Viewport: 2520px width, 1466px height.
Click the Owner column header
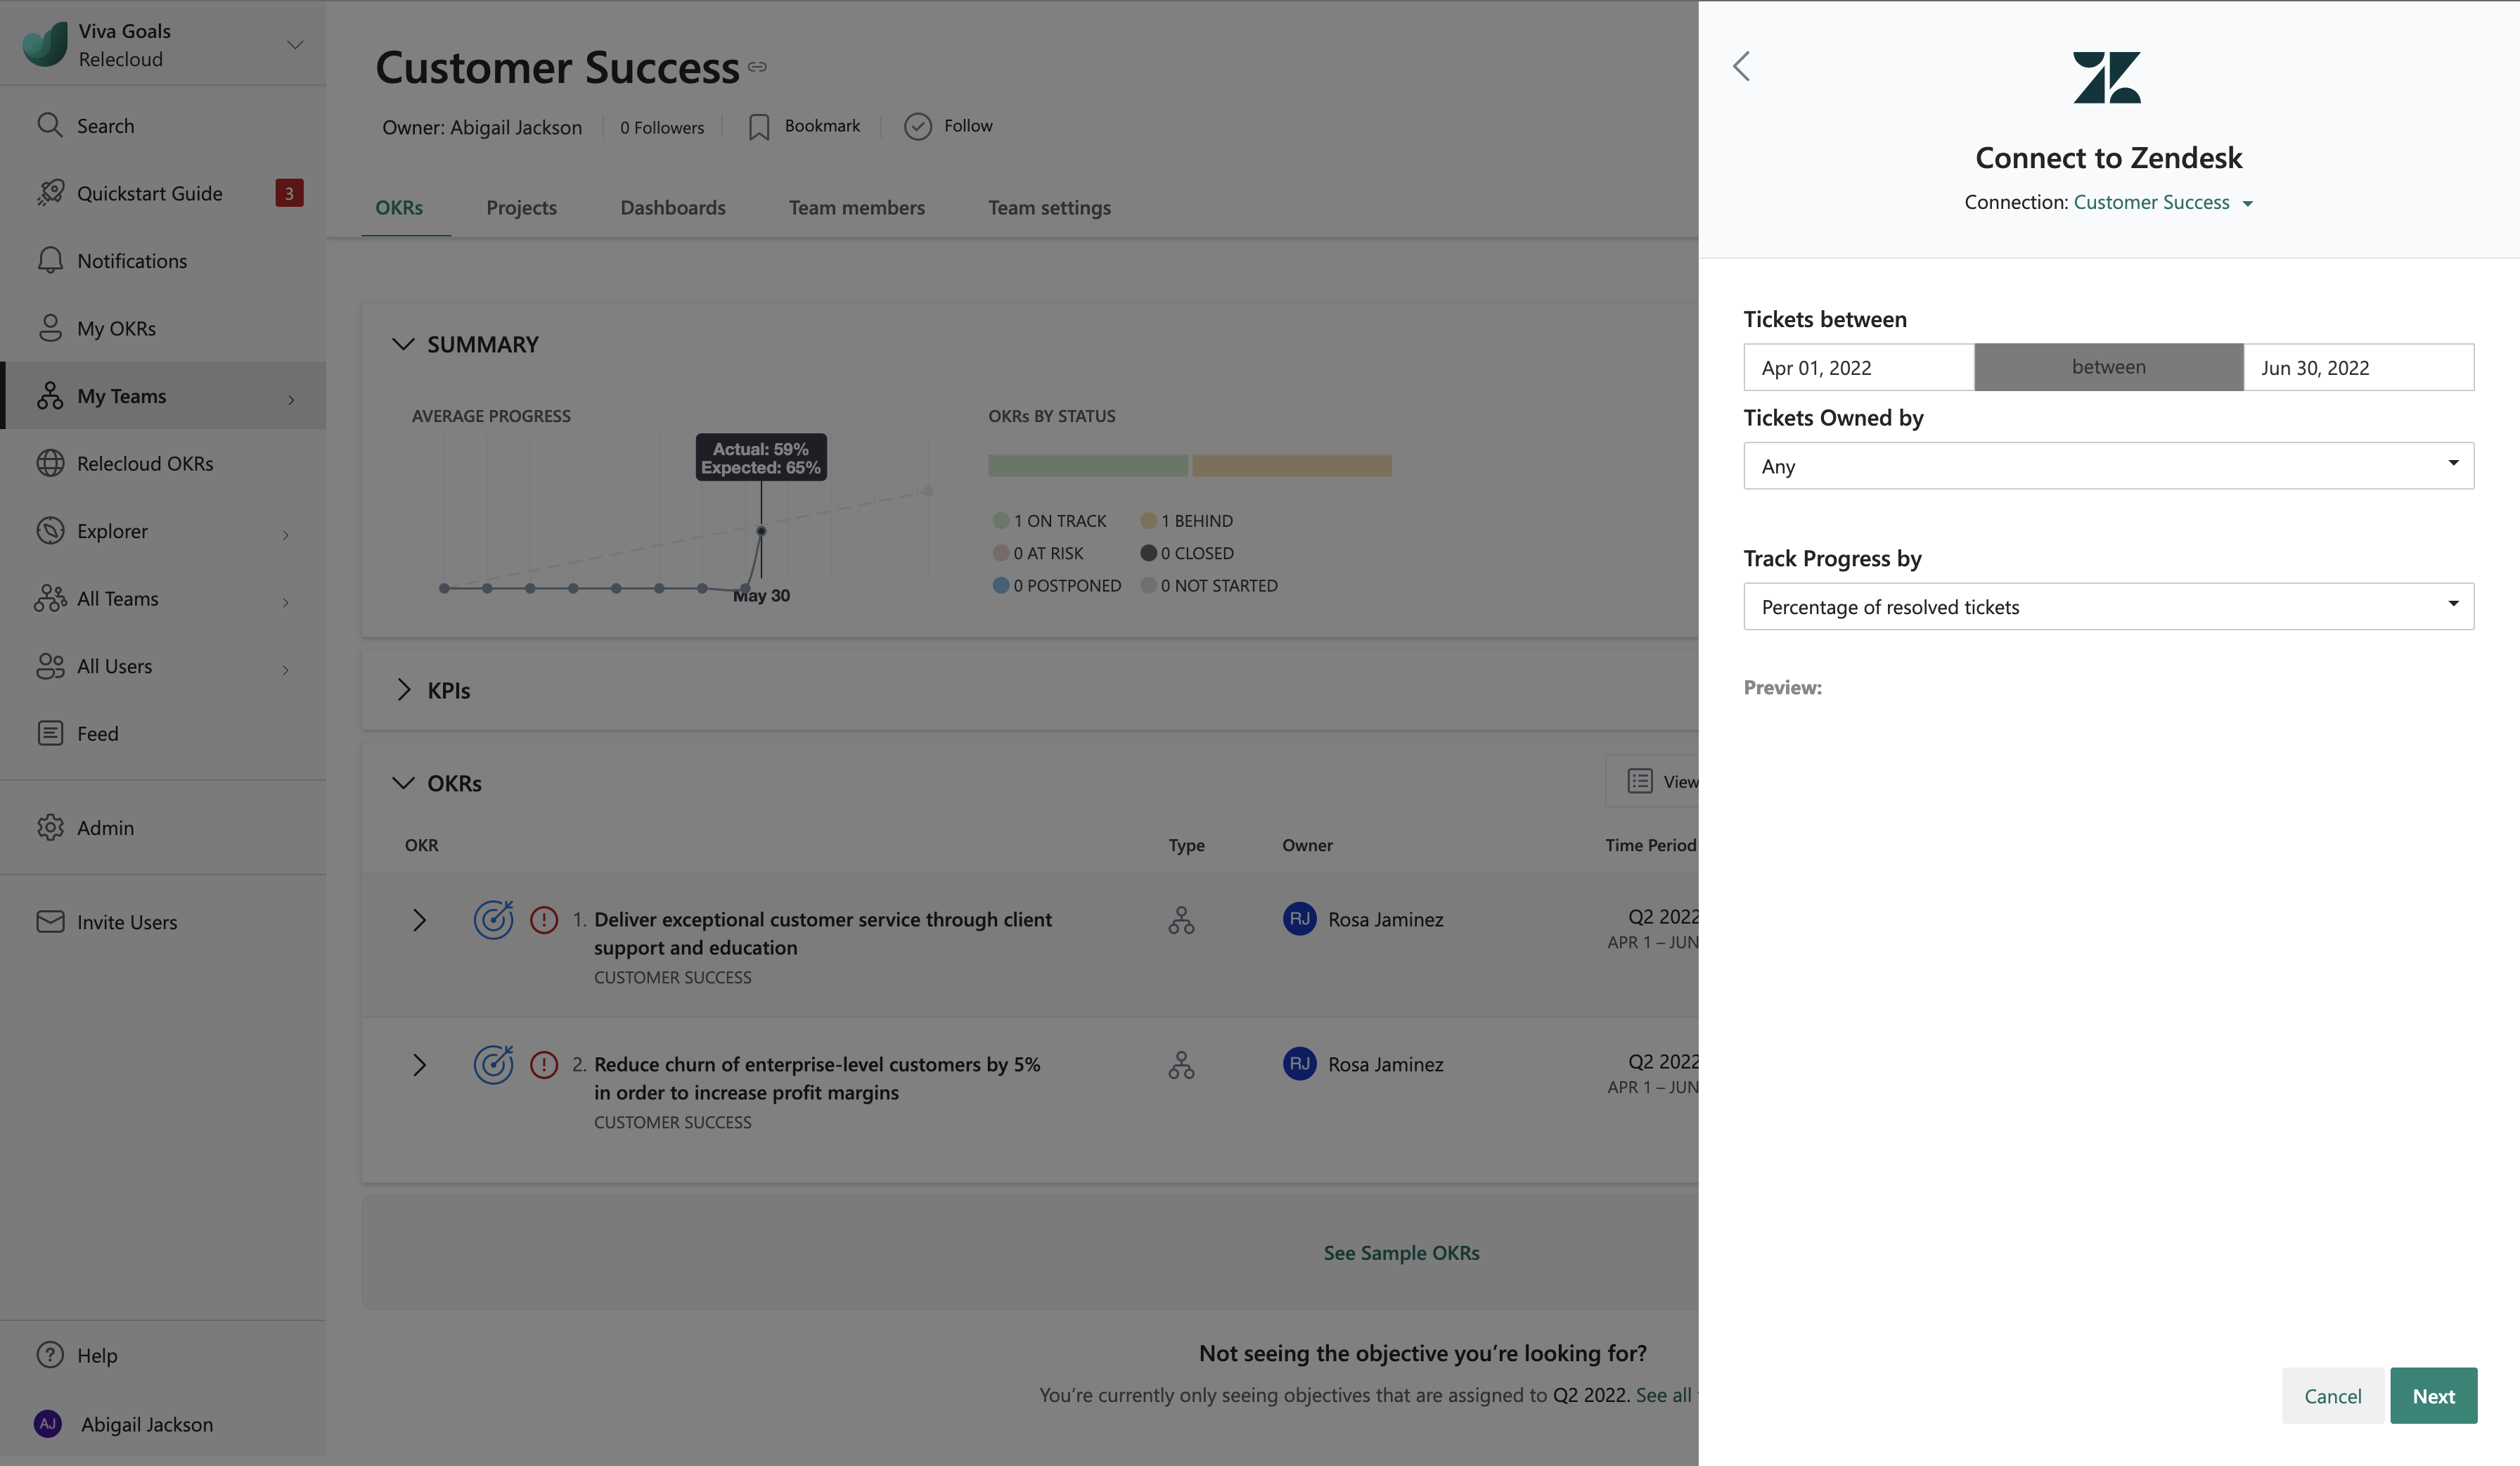[x=1307, y=845]
